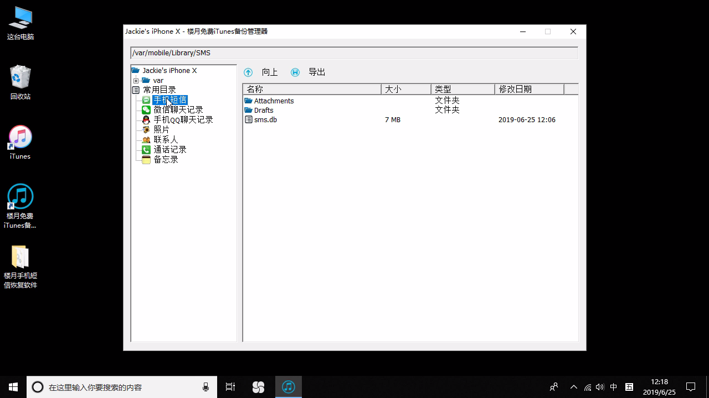Click the network icon in tray

click(588, 387)
